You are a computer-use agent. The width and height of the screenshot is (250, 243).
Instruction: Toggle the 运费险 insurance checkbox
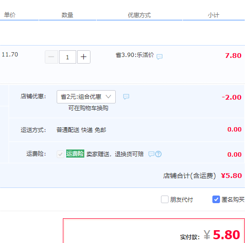(x=60, y=154)
